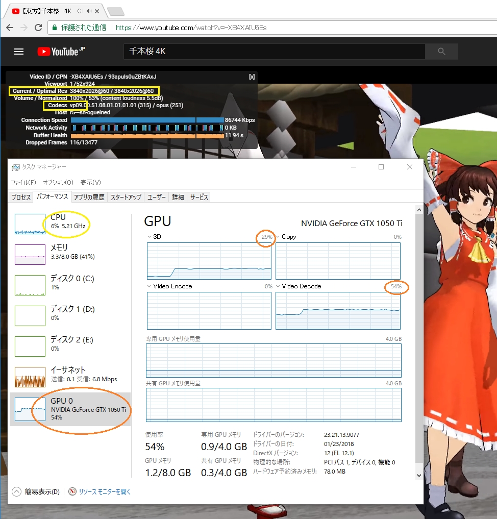Open リソース モニターを開く link
Image resolution: width=497 pixels, height=519 pixels.
pyautogui.click(x=105, y=491)
